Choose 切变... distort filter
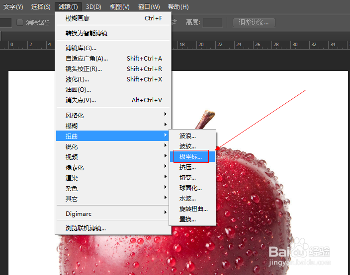Viewport: 350px width, 275px height. click(x=192, y=178)
